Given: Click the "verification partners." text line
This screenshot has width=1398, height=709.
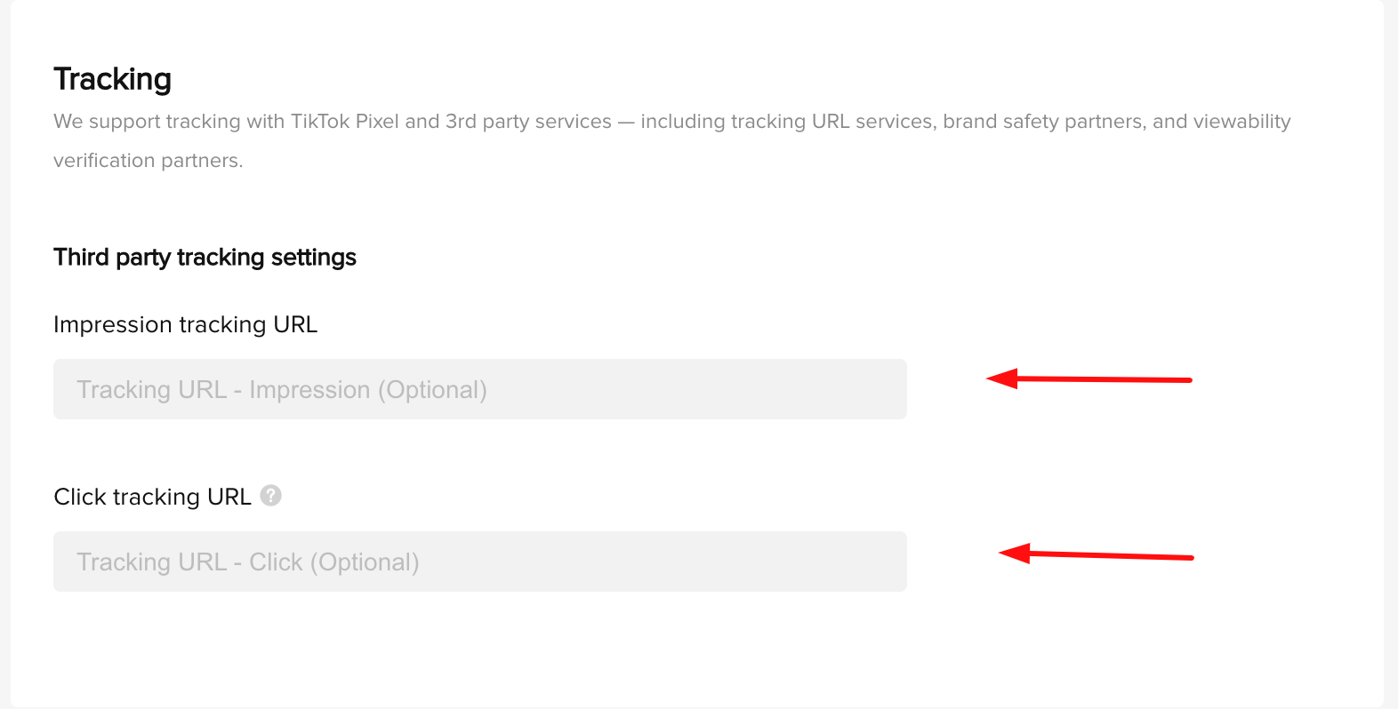Looking at the screenshot, I should 148,161.
